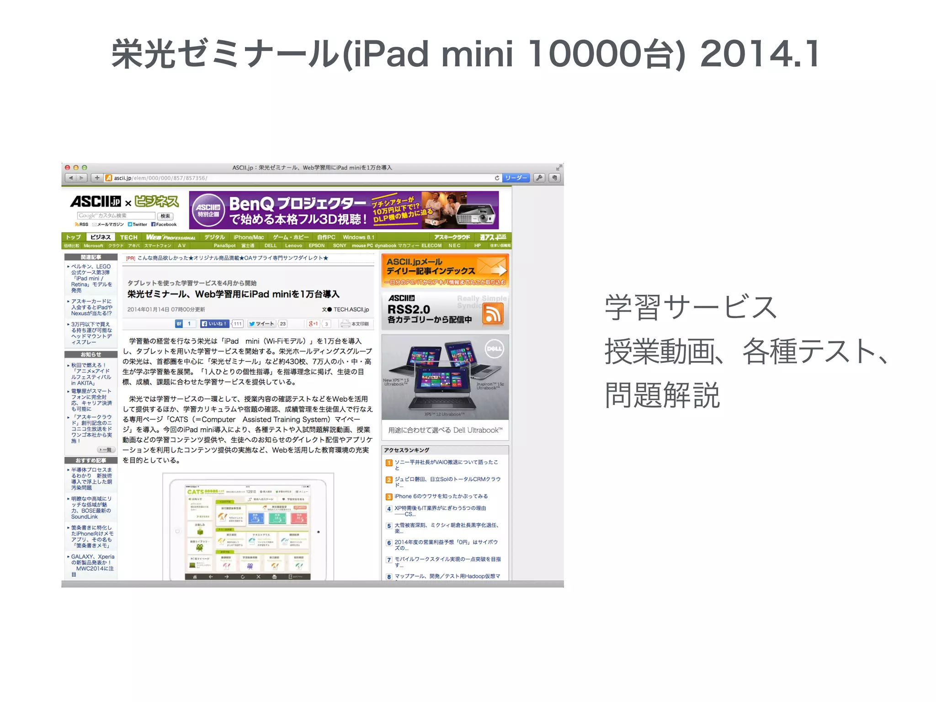Open ranking item 4 XP特需後もIT業界
This screenshot has height=702, width=936.
tap(440, 511)
